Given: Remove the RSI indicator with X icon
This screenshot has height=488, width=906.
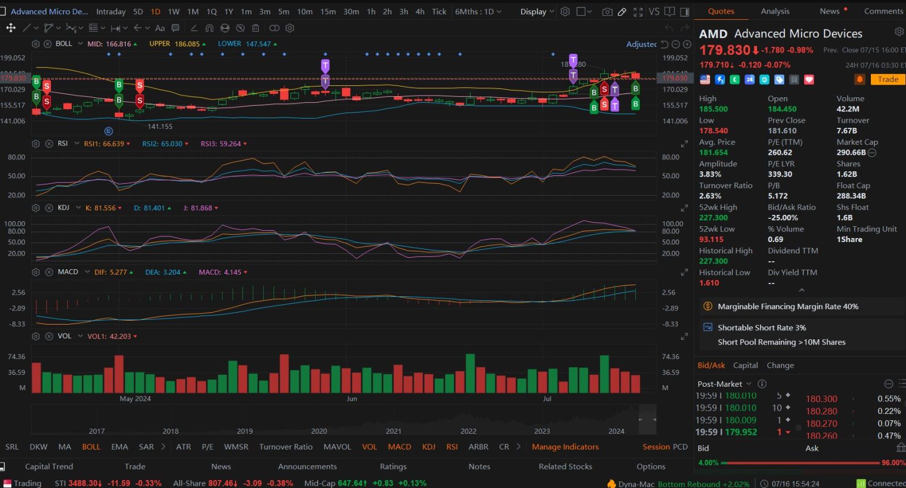Looking at the screenshot, I should coord(48,144).
